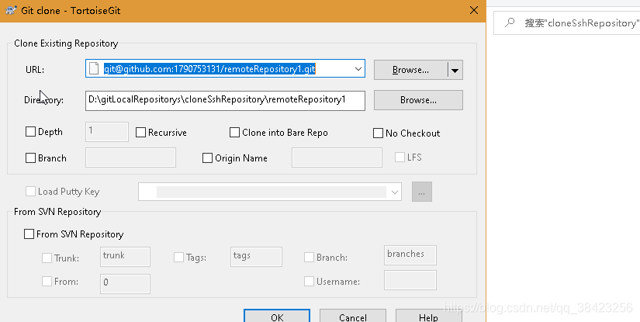Enable the No Checkout option
The image size is (640, 322).
point(378,133)
